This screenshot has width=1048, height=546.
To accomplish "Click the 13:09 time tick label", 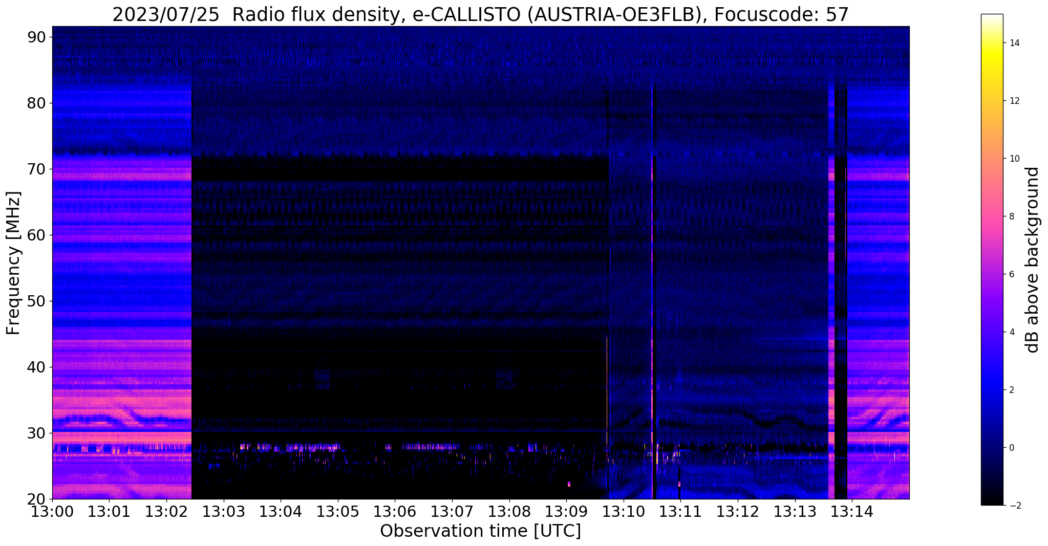I will 566,511.
